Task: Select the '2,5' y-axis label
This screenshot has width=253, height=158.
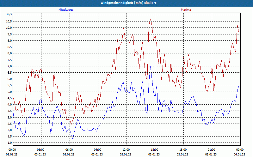Action: (x=10, y=124)
